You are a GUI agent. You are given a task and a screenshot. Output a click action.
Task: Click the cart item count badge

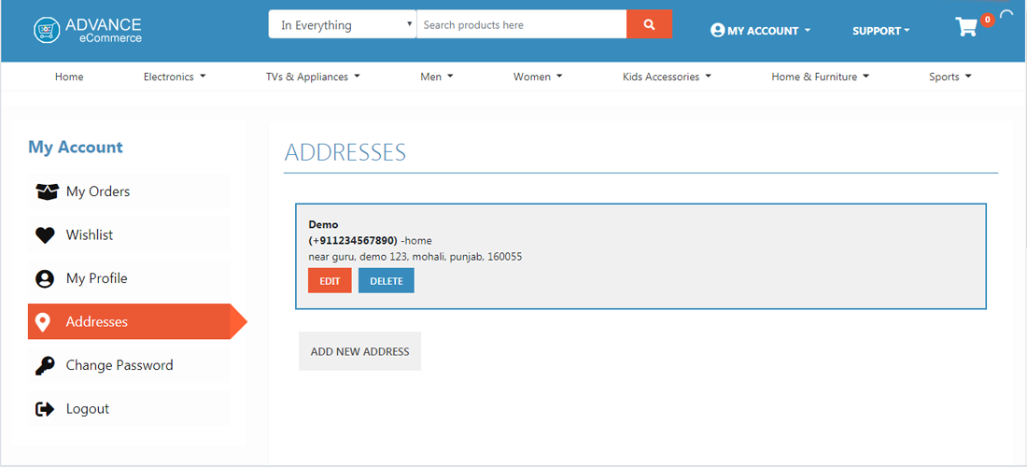click(987, 21)
